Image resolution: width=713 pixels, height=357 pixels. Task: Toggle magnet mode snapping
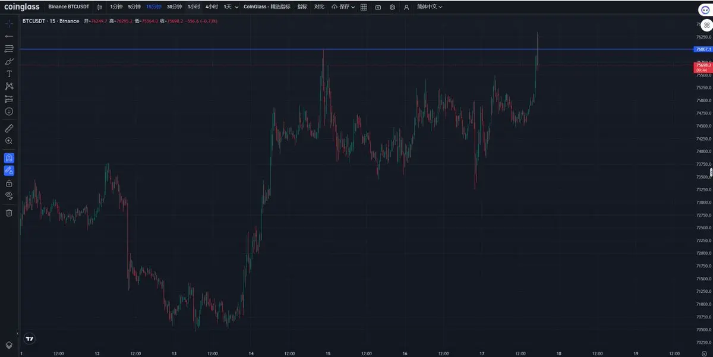click(x=9, y=158)
